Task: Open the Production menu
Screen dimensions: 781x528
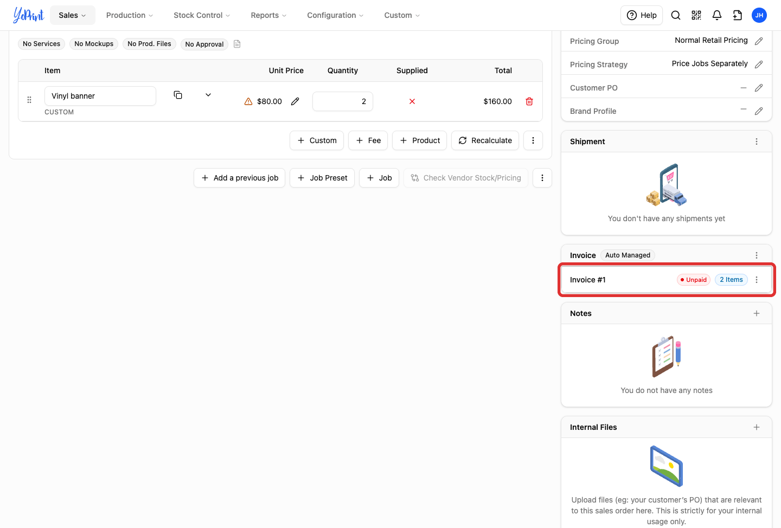Action: (130, 15)
